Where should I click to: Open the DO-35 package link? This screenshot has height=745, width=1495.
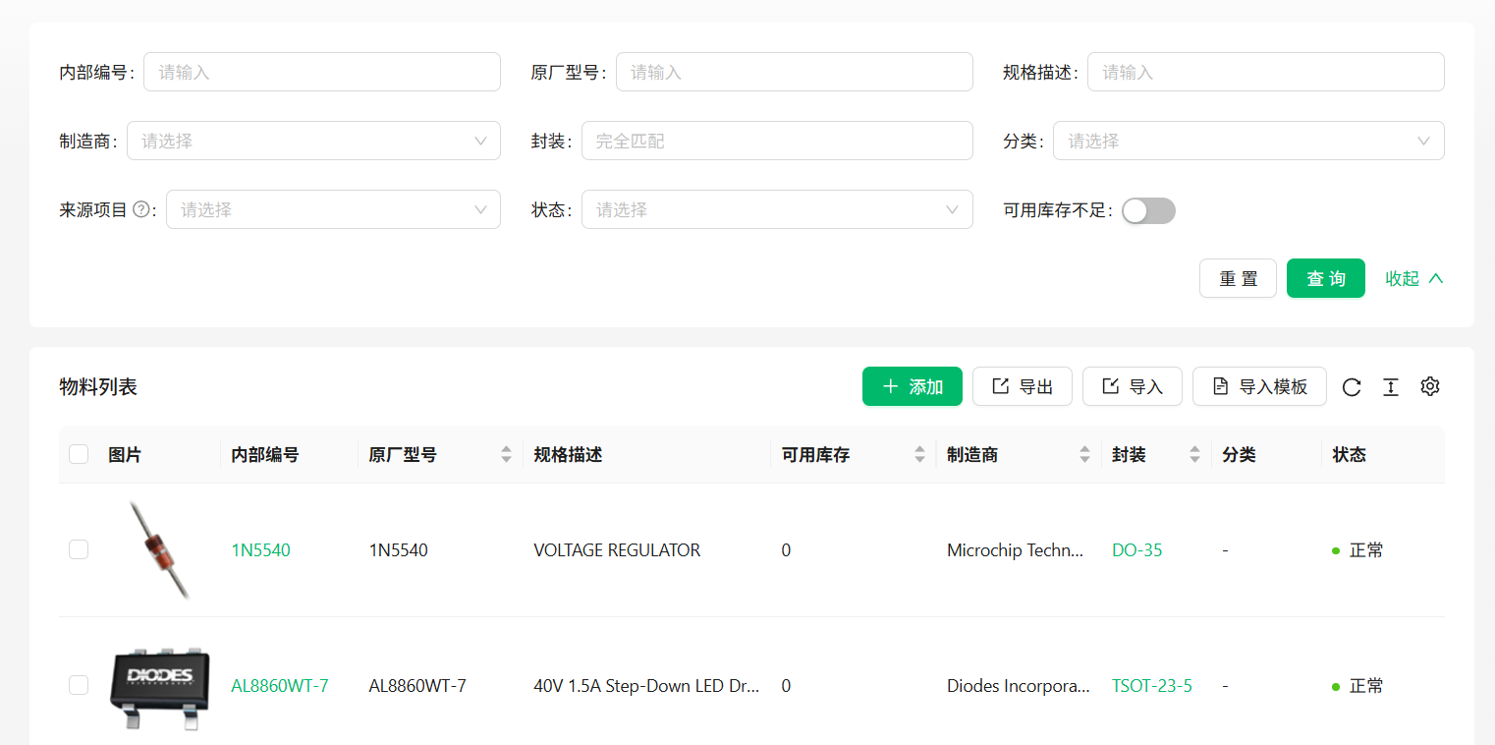point(1136,550)
